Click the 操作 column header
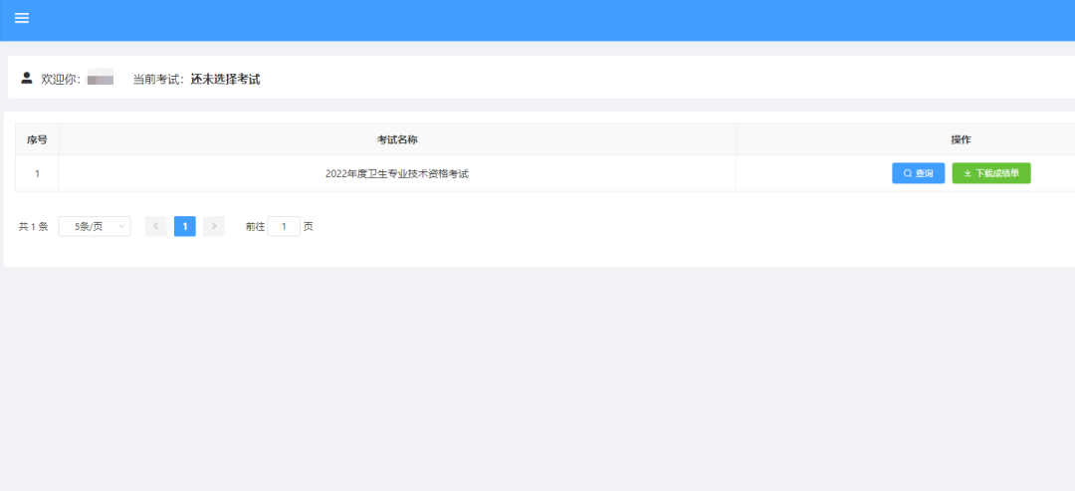The width and height of the screenshot is (1075, 491). coord(962,139)
